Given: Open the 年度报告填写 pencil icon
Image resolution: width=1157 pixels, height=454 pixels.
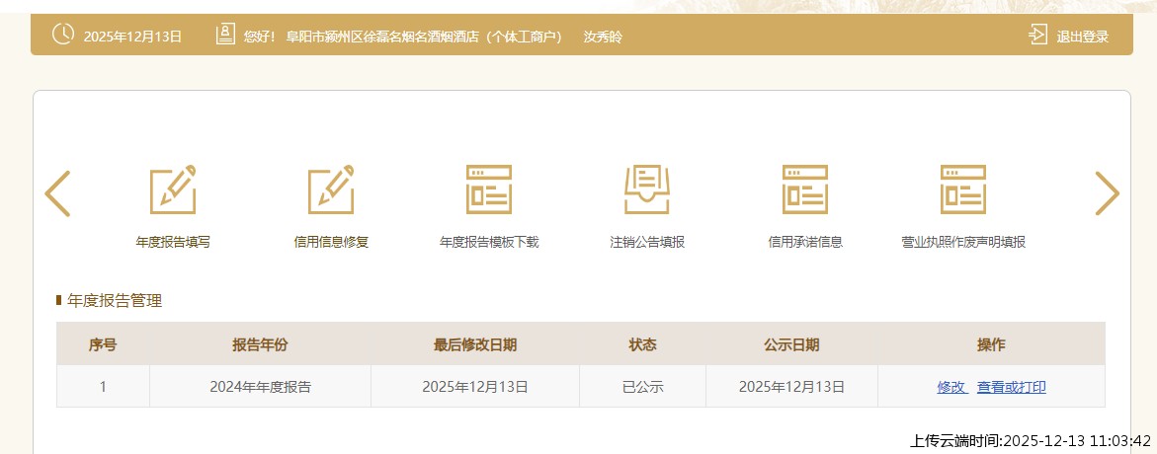Looking at the screenshot, I should pos(173,189).
